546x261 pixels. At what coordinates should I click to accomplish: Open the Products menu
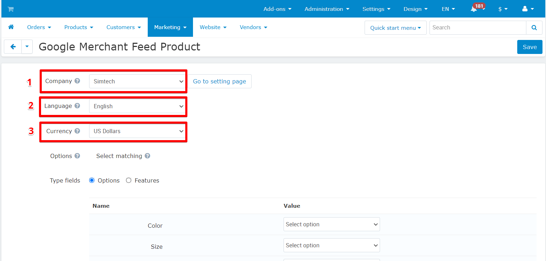point(79,27)
